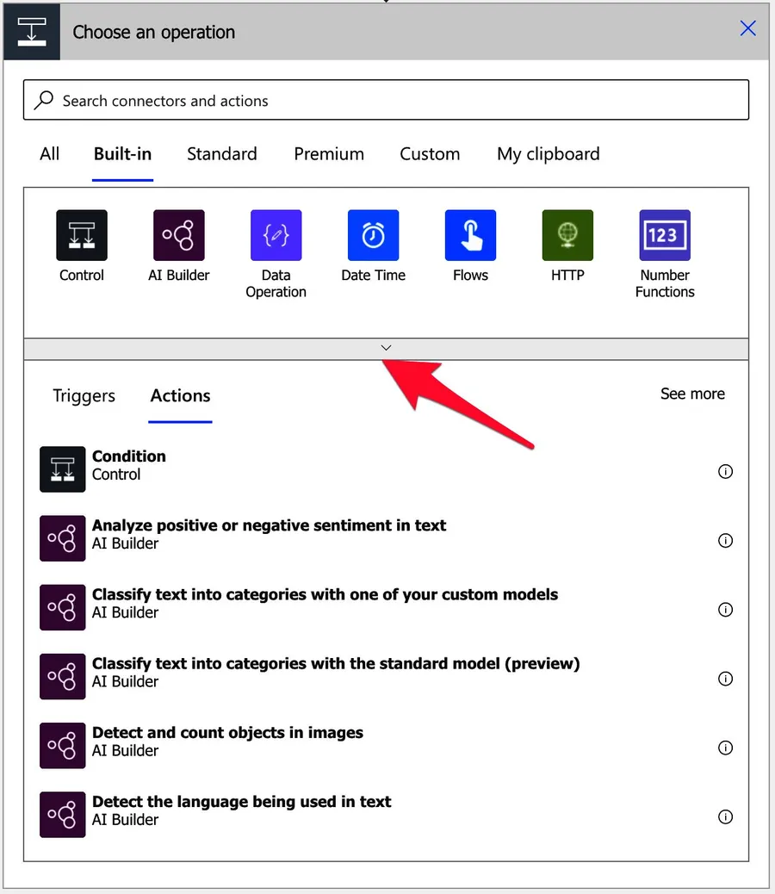
Task: Close the Choose an operation panel
Action: [747, 28]
